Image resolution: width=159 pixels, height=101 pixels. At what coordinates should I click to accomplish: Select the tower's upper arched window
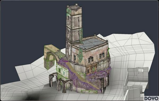[x=76, y=22]
